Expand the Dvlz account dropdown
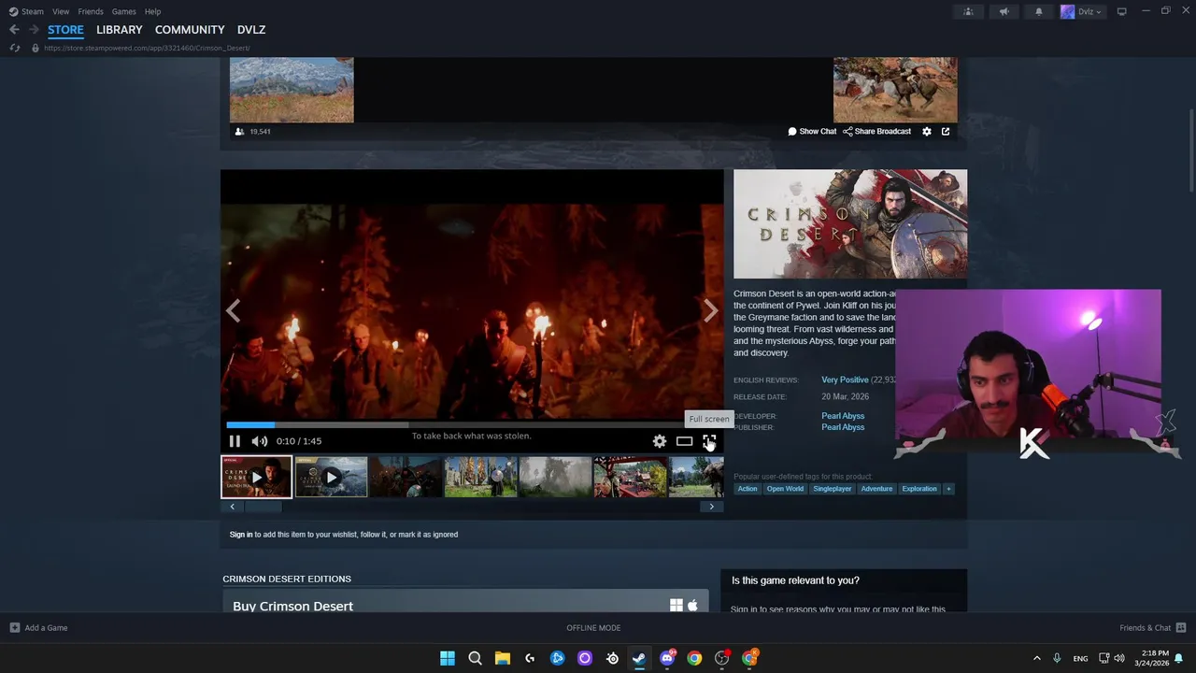 (x=1082, y=11)
